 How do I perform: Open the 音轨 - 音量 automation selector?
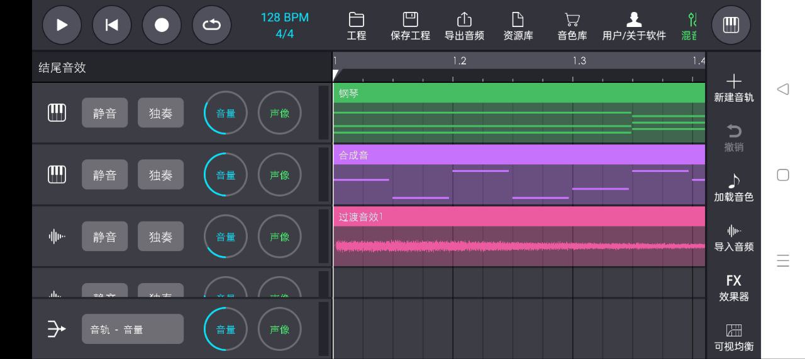pyautogui.click(x=132, y=329)
